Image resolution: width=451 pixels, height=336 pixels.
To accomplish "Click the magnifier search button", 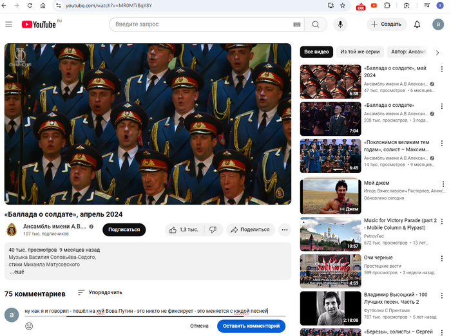I will pyautogui.click(x=316, y=24).
